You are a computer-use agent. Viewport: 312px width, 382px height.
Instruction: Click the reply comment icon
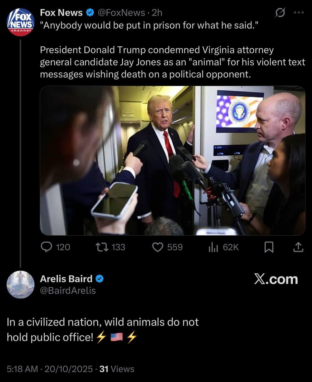point(46,247)
